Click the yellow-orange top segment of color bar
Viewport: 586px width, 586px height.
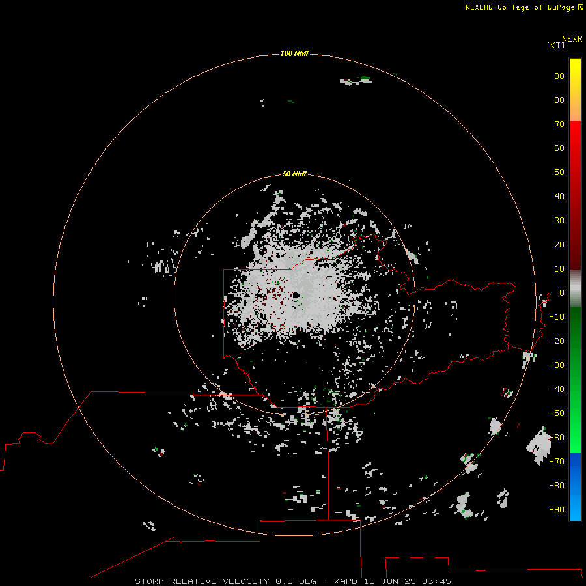tap(575, 90)
